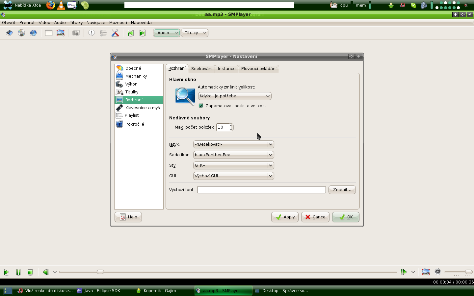Click the play button in control bar
This screenshot has width=474, height=296.
point(6,272)
